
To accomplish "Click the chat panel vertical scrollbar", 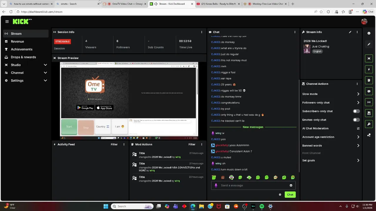I will 299,126.
